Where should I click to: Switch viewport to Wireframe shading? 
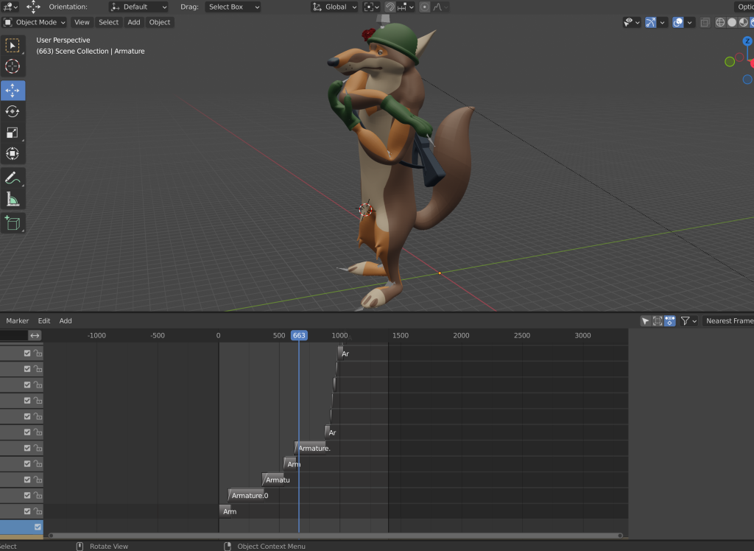coord(720,22)
